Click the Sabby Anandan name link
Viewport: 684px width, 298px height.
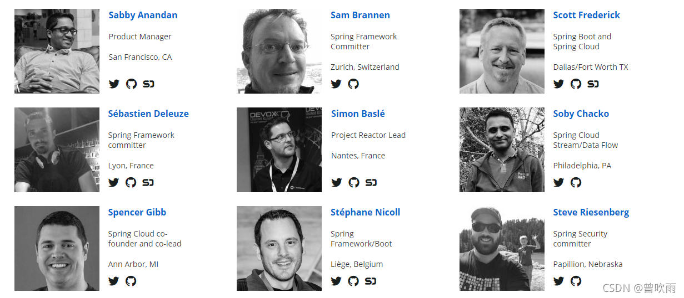point(143,15)
